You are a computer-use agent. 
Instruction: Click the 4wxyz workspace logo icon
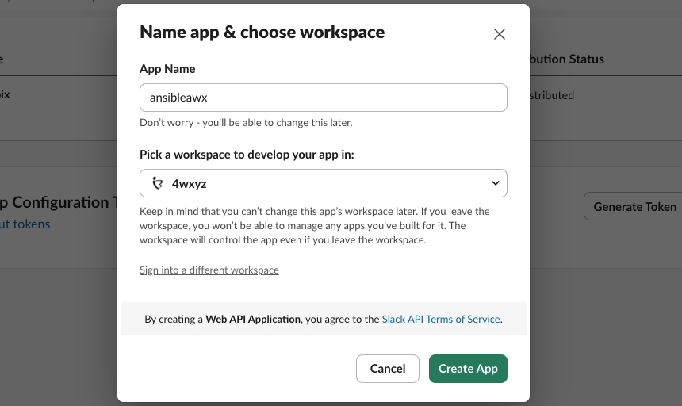coord(158,183)
